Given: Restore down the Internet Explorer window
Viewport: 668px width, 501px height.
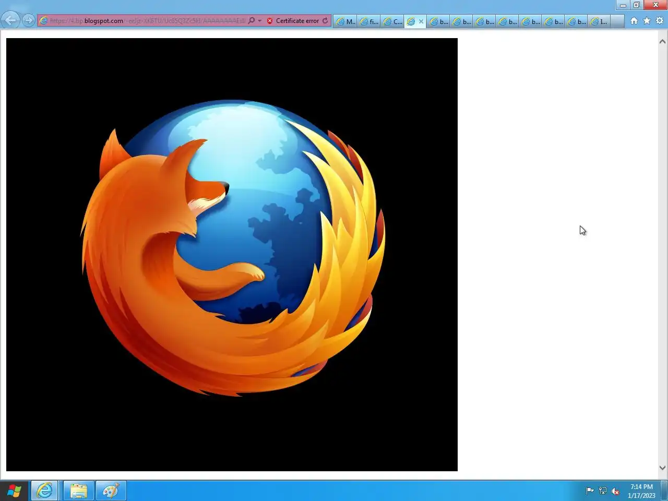Looking at the screenshot, I should (x=637, y=5).
